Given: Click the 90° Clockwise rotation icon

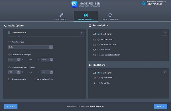Looking at the screenshot, I should click(x=94, y=40).
